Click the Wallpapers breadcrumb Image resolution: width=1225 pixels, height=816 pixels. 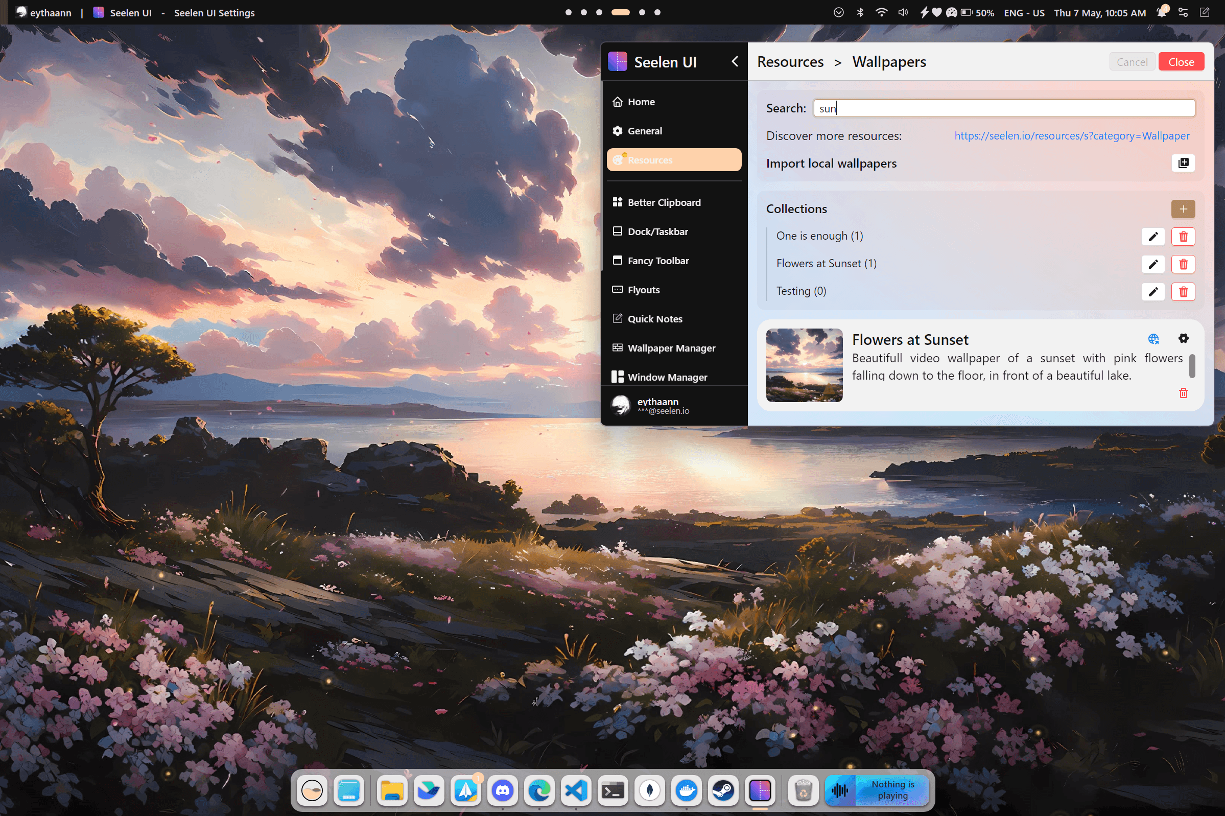(x=889, y=61)
